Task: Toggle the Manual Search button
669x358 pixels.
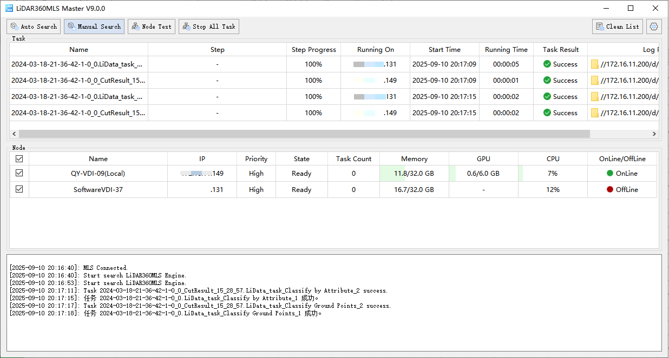Action: coord(94,26)
